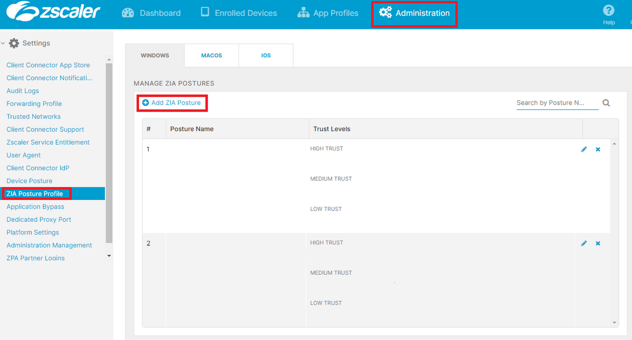This screenshot has height=340, width=632.
Task: Delete posture row 2 with X icon
Action: [x=598, y=244]
